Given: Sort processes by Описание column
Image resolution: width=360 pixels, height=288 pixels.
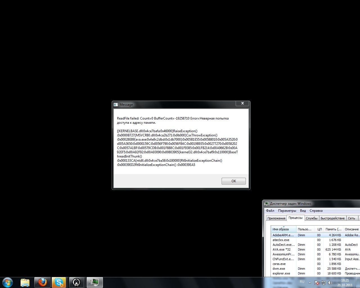Looking at the screenshot, I should (352, 229).
